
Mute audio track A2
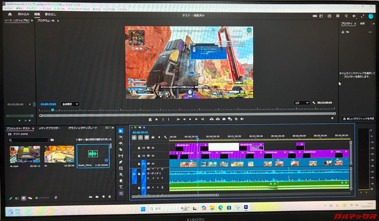153,187
